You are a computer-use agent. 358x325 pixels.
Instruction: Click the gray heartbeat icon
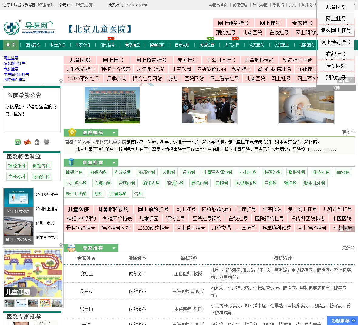[x=46, y=142]
